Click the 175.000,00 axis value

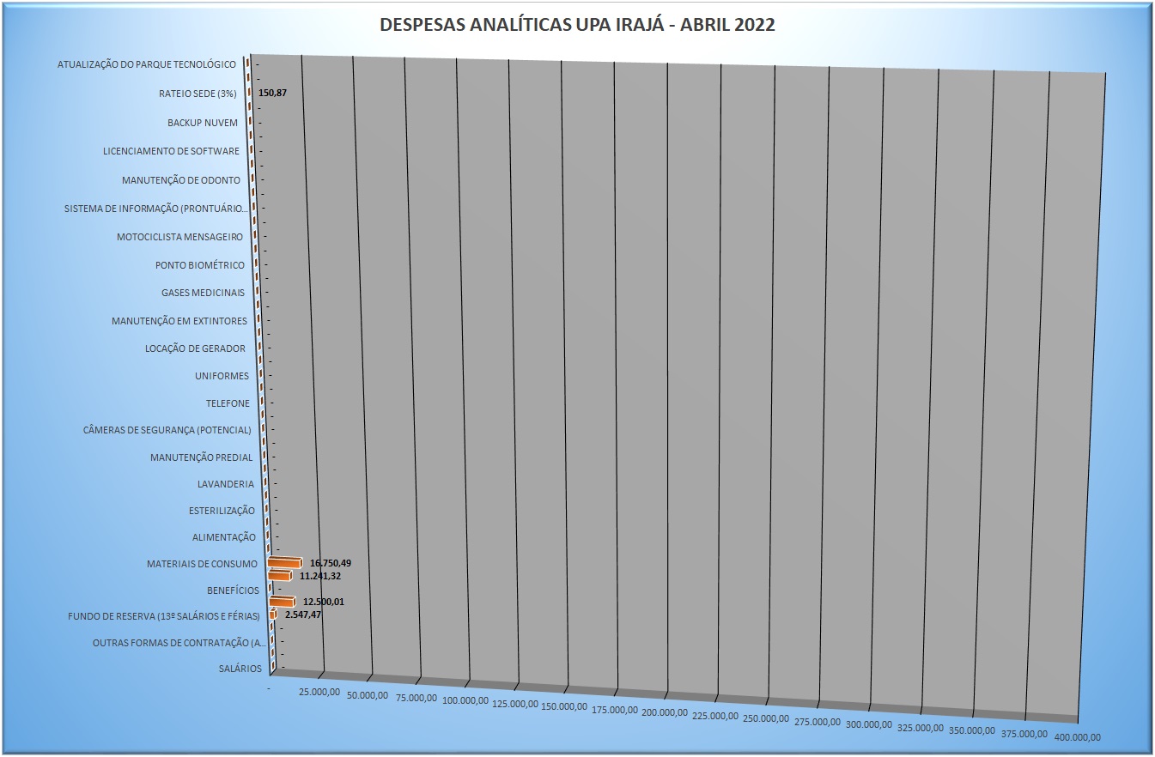pyautogui.click(x=614, y=711)
